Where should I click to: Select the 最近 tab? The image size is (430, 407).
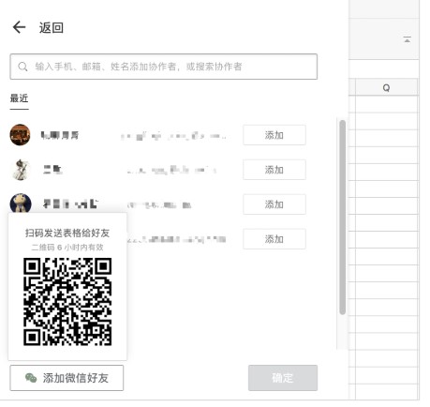coord(19,98)
